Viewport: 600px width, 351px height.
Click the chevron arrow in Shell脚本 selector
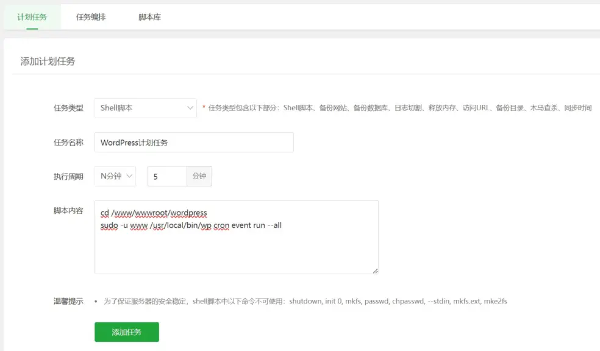(x=190, y=108)
